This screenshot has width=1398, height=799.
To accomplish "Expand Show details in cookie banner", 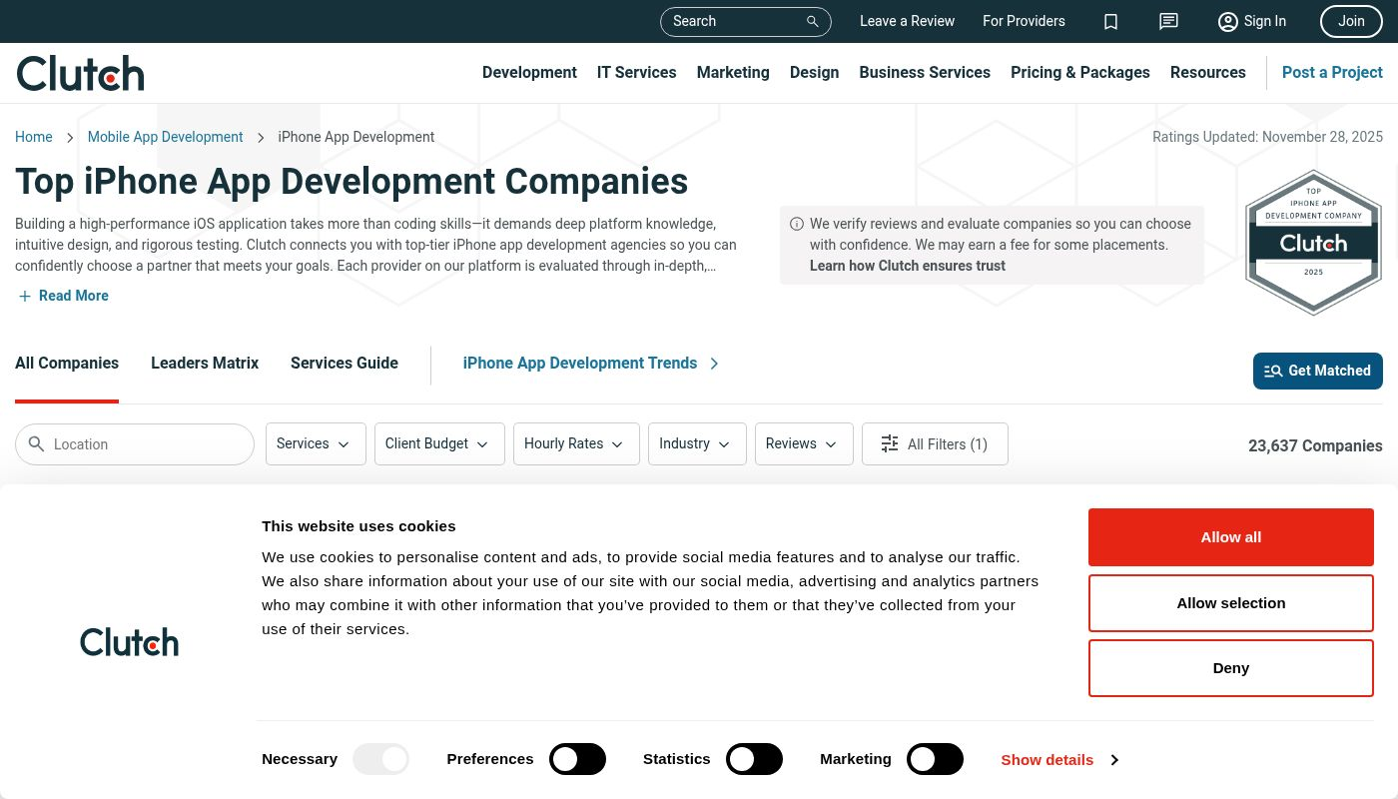I will point(1058,759).
